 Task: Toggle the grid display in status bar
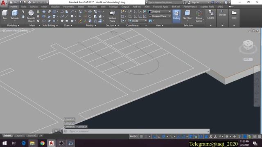(141, 136)
